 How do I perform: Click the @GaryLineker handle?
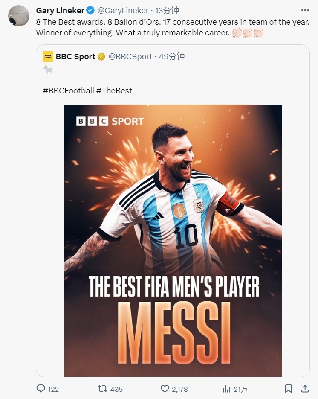[123, 10]
